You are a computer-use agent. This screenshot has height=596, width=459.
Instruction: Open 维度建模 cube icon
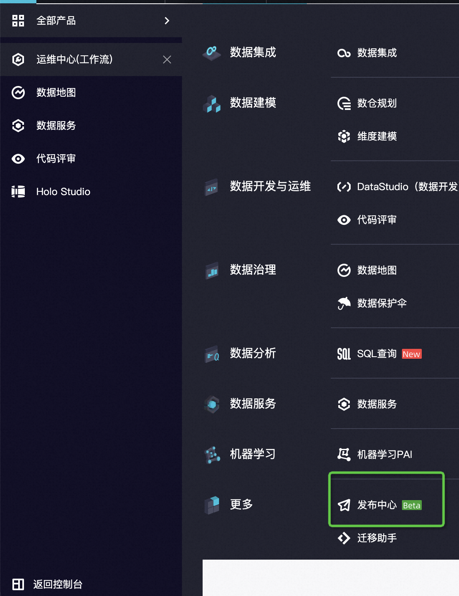tap(344, 136)
